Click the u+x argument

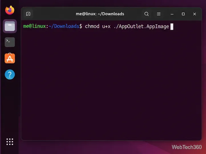pos(106,27)
